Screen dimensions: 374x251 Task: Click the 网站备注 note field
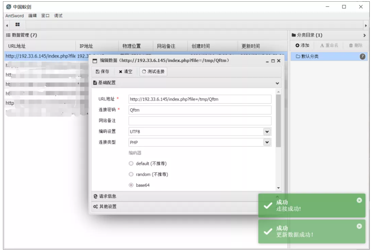click(x=200, y=121)
